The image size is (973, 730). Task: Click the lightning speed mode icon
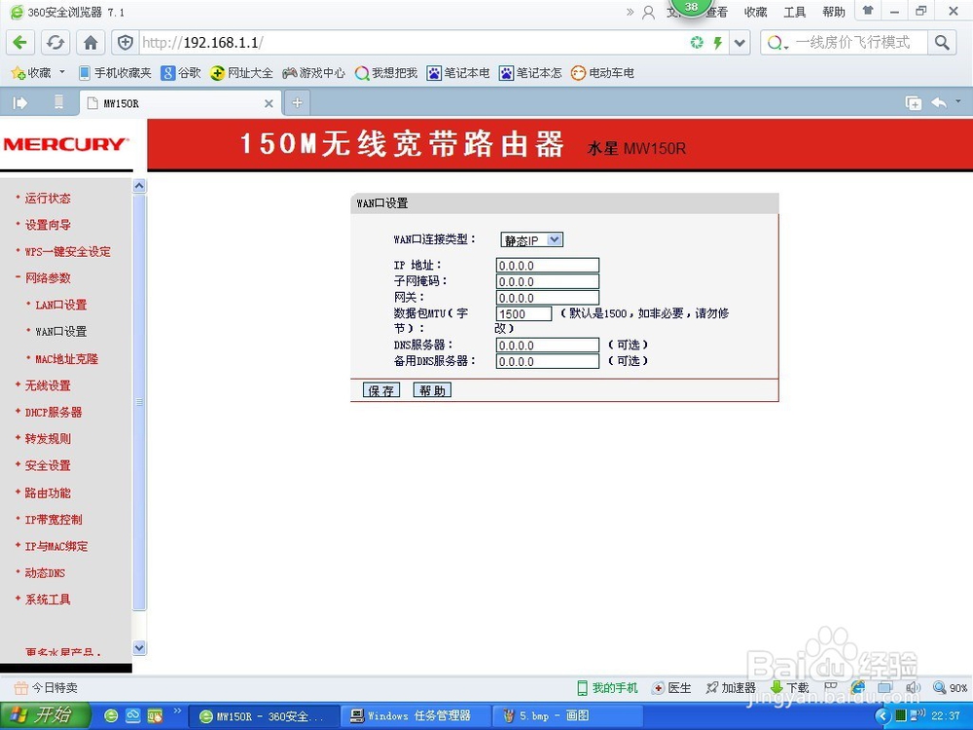(718, 42)
